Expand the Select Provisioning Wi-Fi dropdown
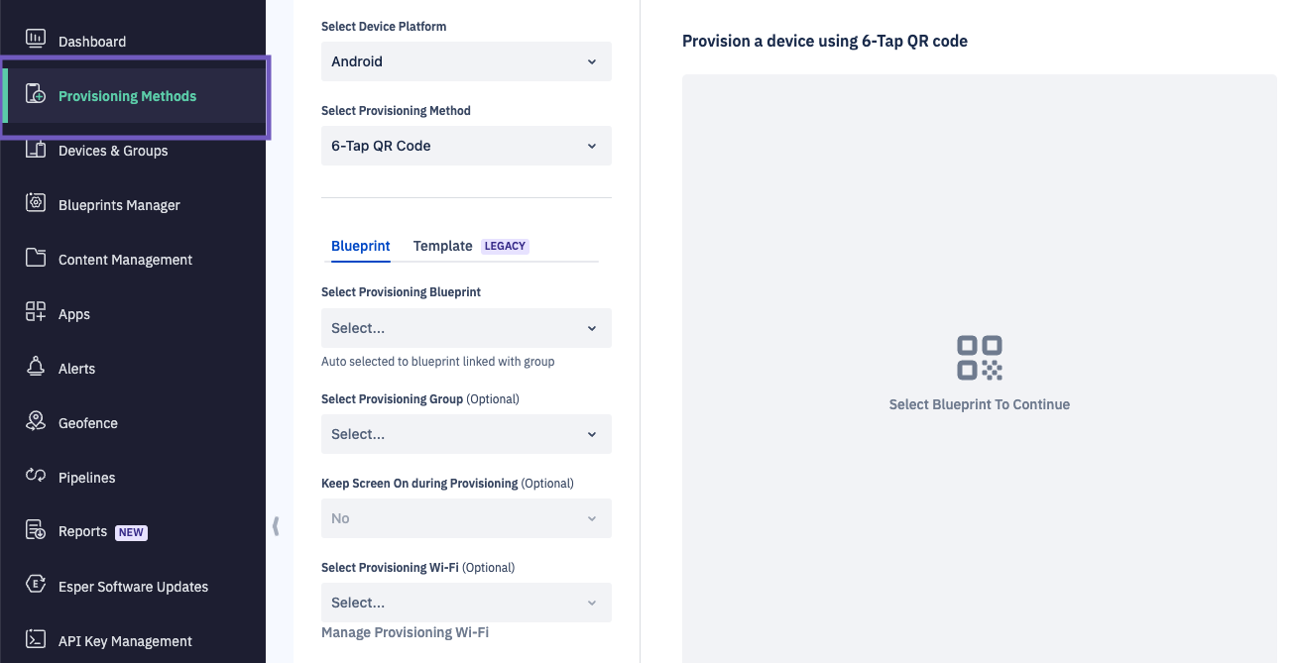1295x663 pixels. 465,602
